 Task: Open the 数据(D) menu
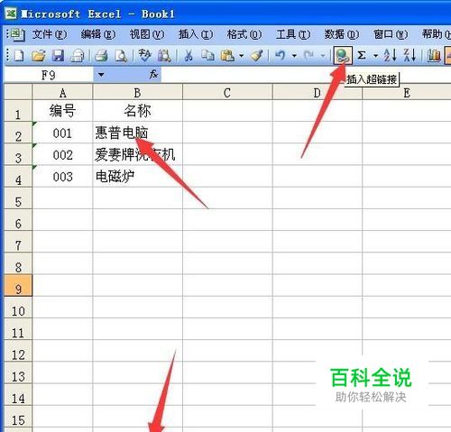click(x=342, y=34)
